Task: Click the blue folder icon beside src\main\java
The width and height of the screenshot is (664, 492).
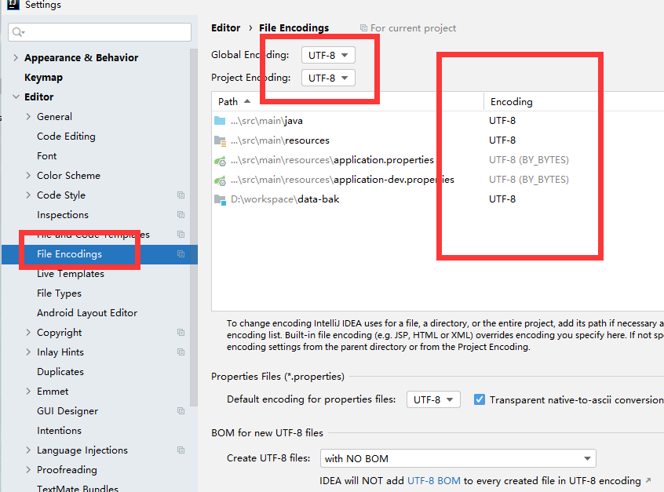Action: coord(221,121)
